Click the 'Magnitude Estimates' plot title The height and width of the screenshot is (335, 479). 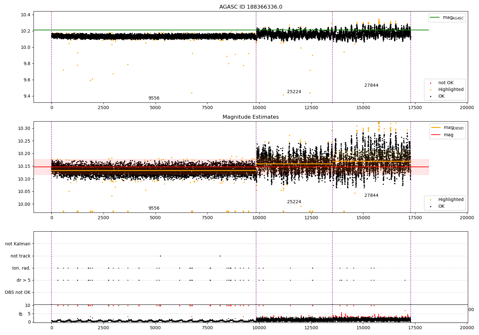pyautogui.click(x=251, y=117)
